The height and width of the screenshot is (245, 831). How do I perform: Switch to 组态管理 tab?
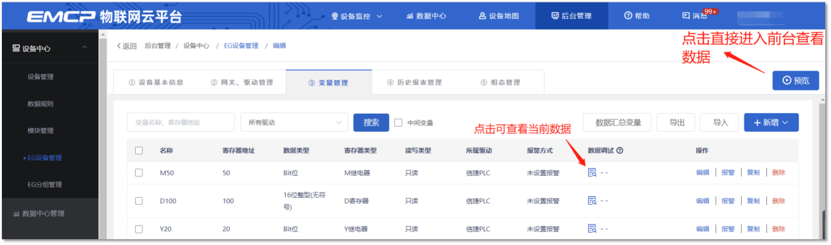501,82
